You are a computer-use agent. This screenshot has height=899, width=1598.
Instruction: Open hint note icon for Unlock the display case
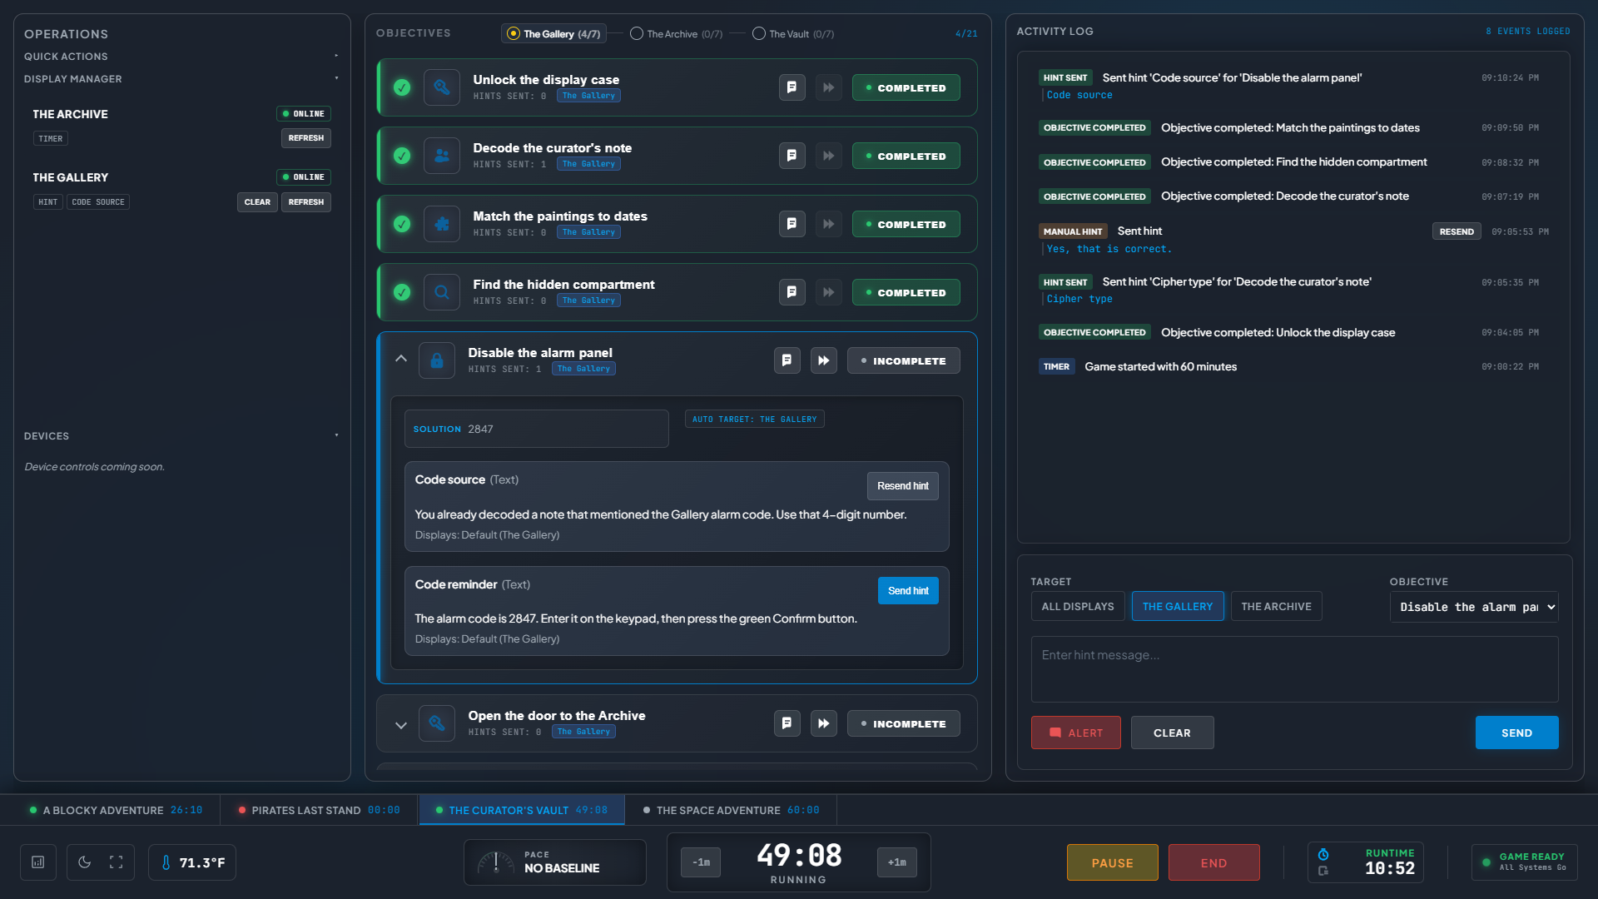792,87
